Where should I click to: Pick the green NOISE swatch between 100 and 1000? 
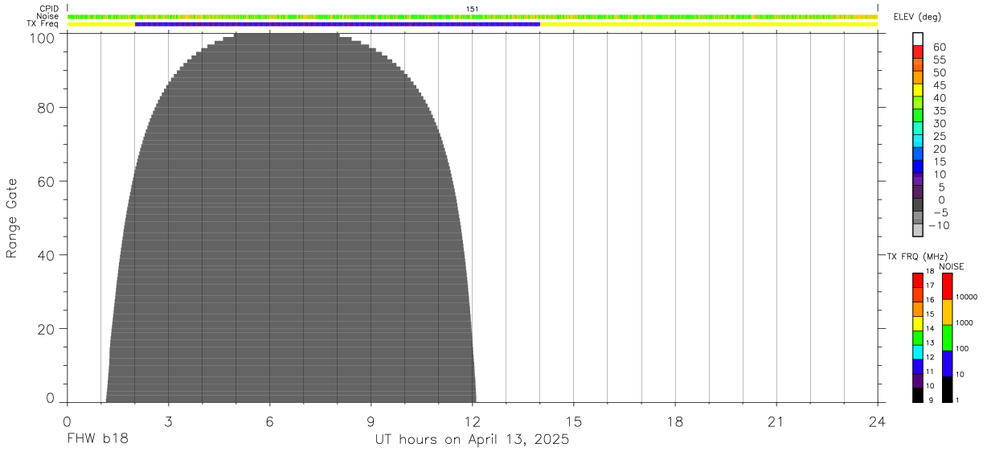click(x=947, y=338)
